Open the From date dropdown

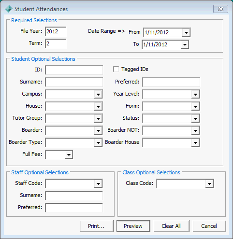point(186,32)
